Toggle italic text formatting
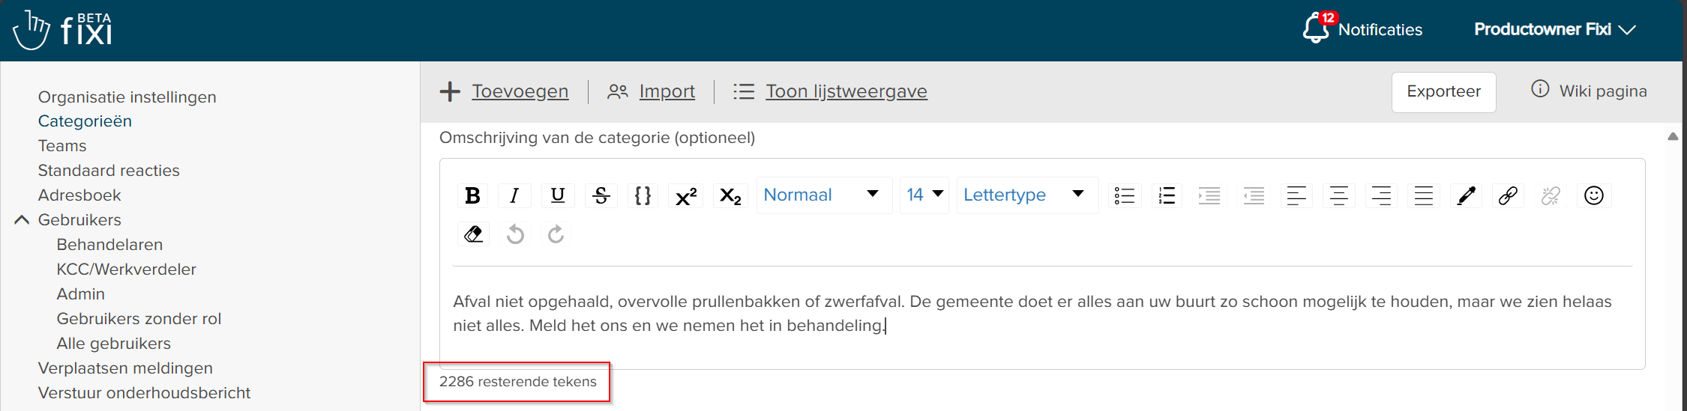 (x=514, y=195)
